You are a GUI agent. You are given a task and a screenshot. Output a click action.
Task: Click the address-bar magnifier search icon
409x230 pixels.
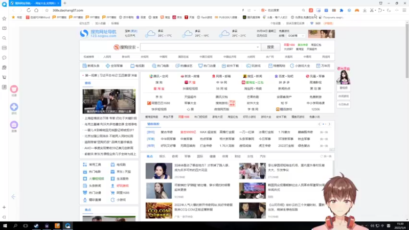tap(303, 10)
